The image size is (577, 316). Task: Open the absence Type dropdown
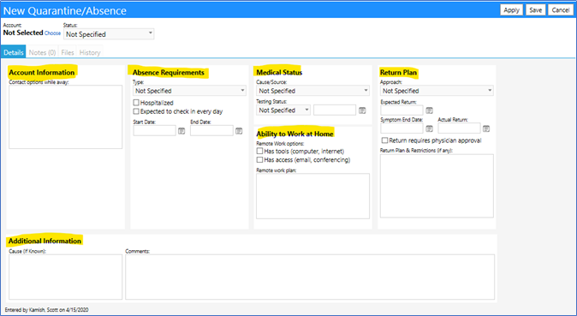[189, 91]
